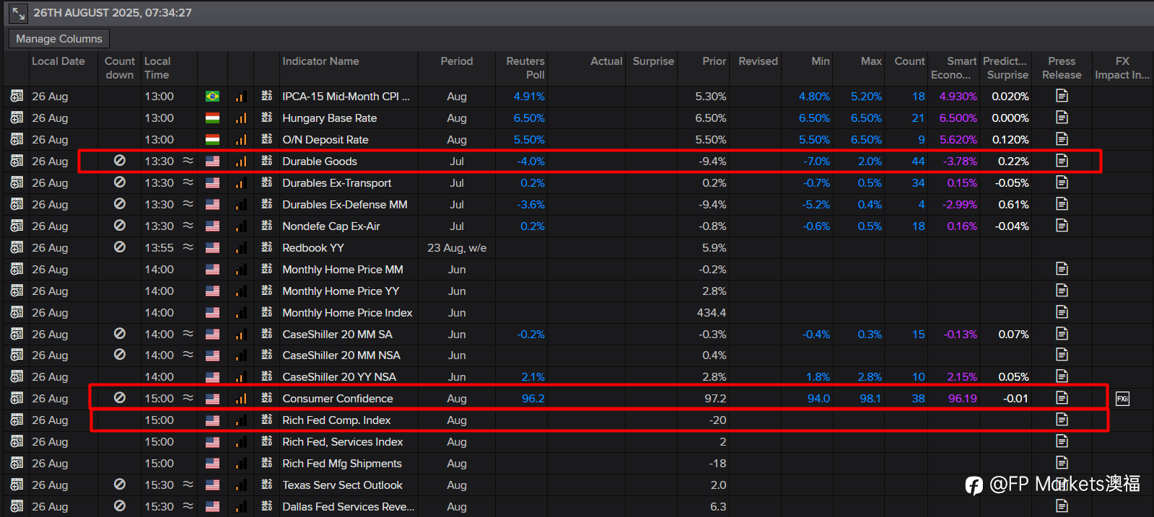Open press release icon for O/N Deposit Rate
This screenshot has height=517, width=1154.
(x=1062, y=139)
